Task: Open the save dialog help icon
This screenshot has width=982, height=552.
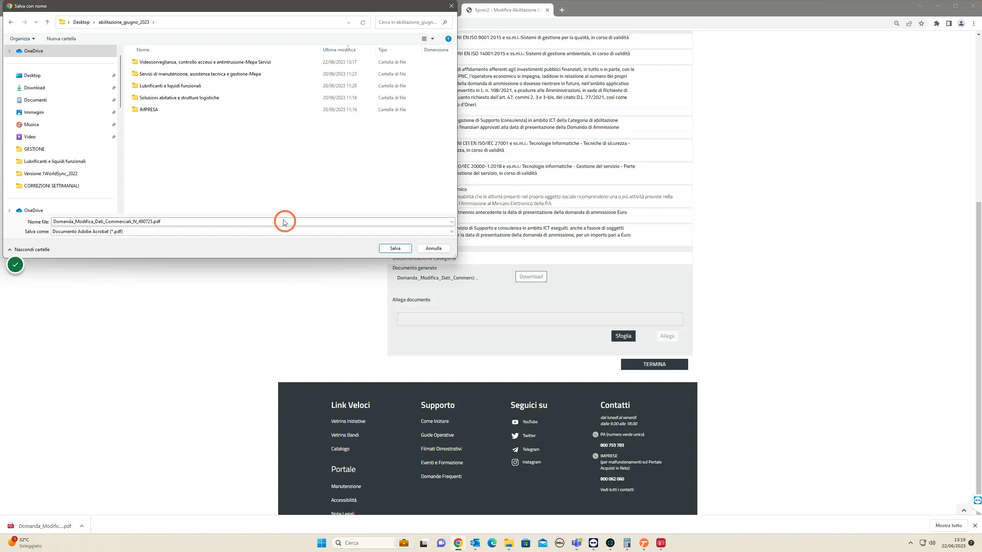Action: [x=448, y=39]
